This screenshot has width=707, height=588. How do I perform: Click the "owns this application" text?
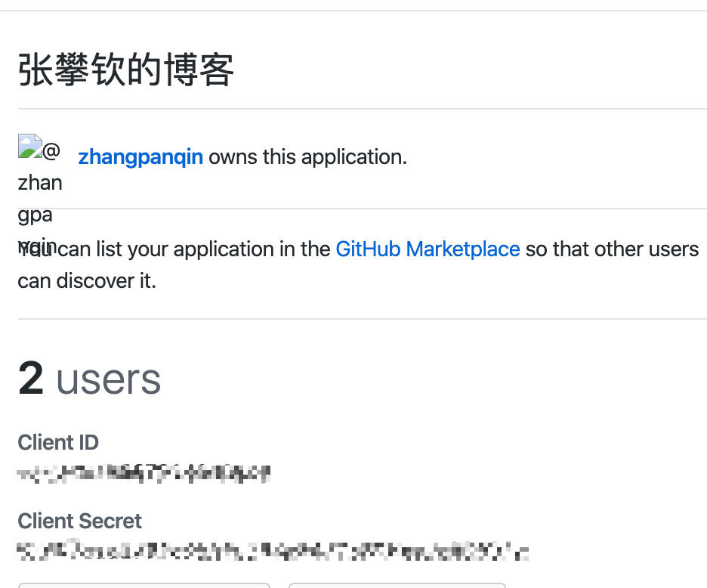(307, 157)
